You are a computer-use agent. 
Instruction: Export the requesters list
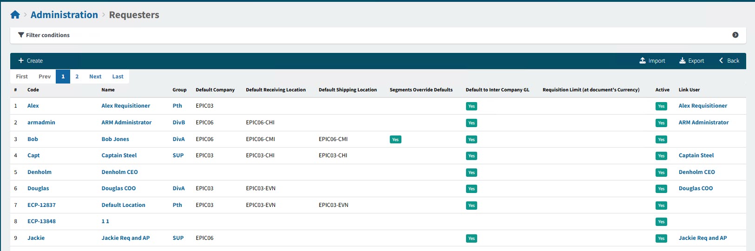click(691, 61)
